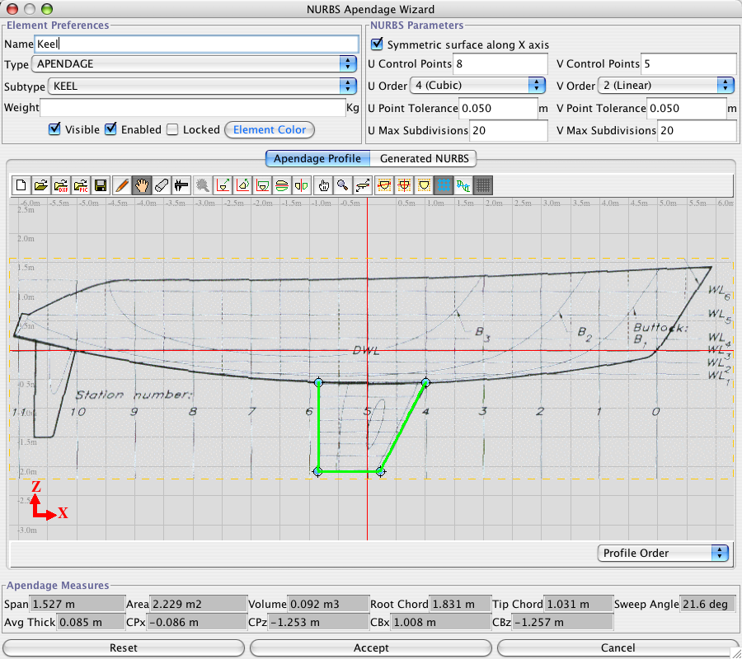The height and width of the screenshot is (659, 742).
Task: Uncheck Symmetric surface along X axis
Action: point(378,44)
